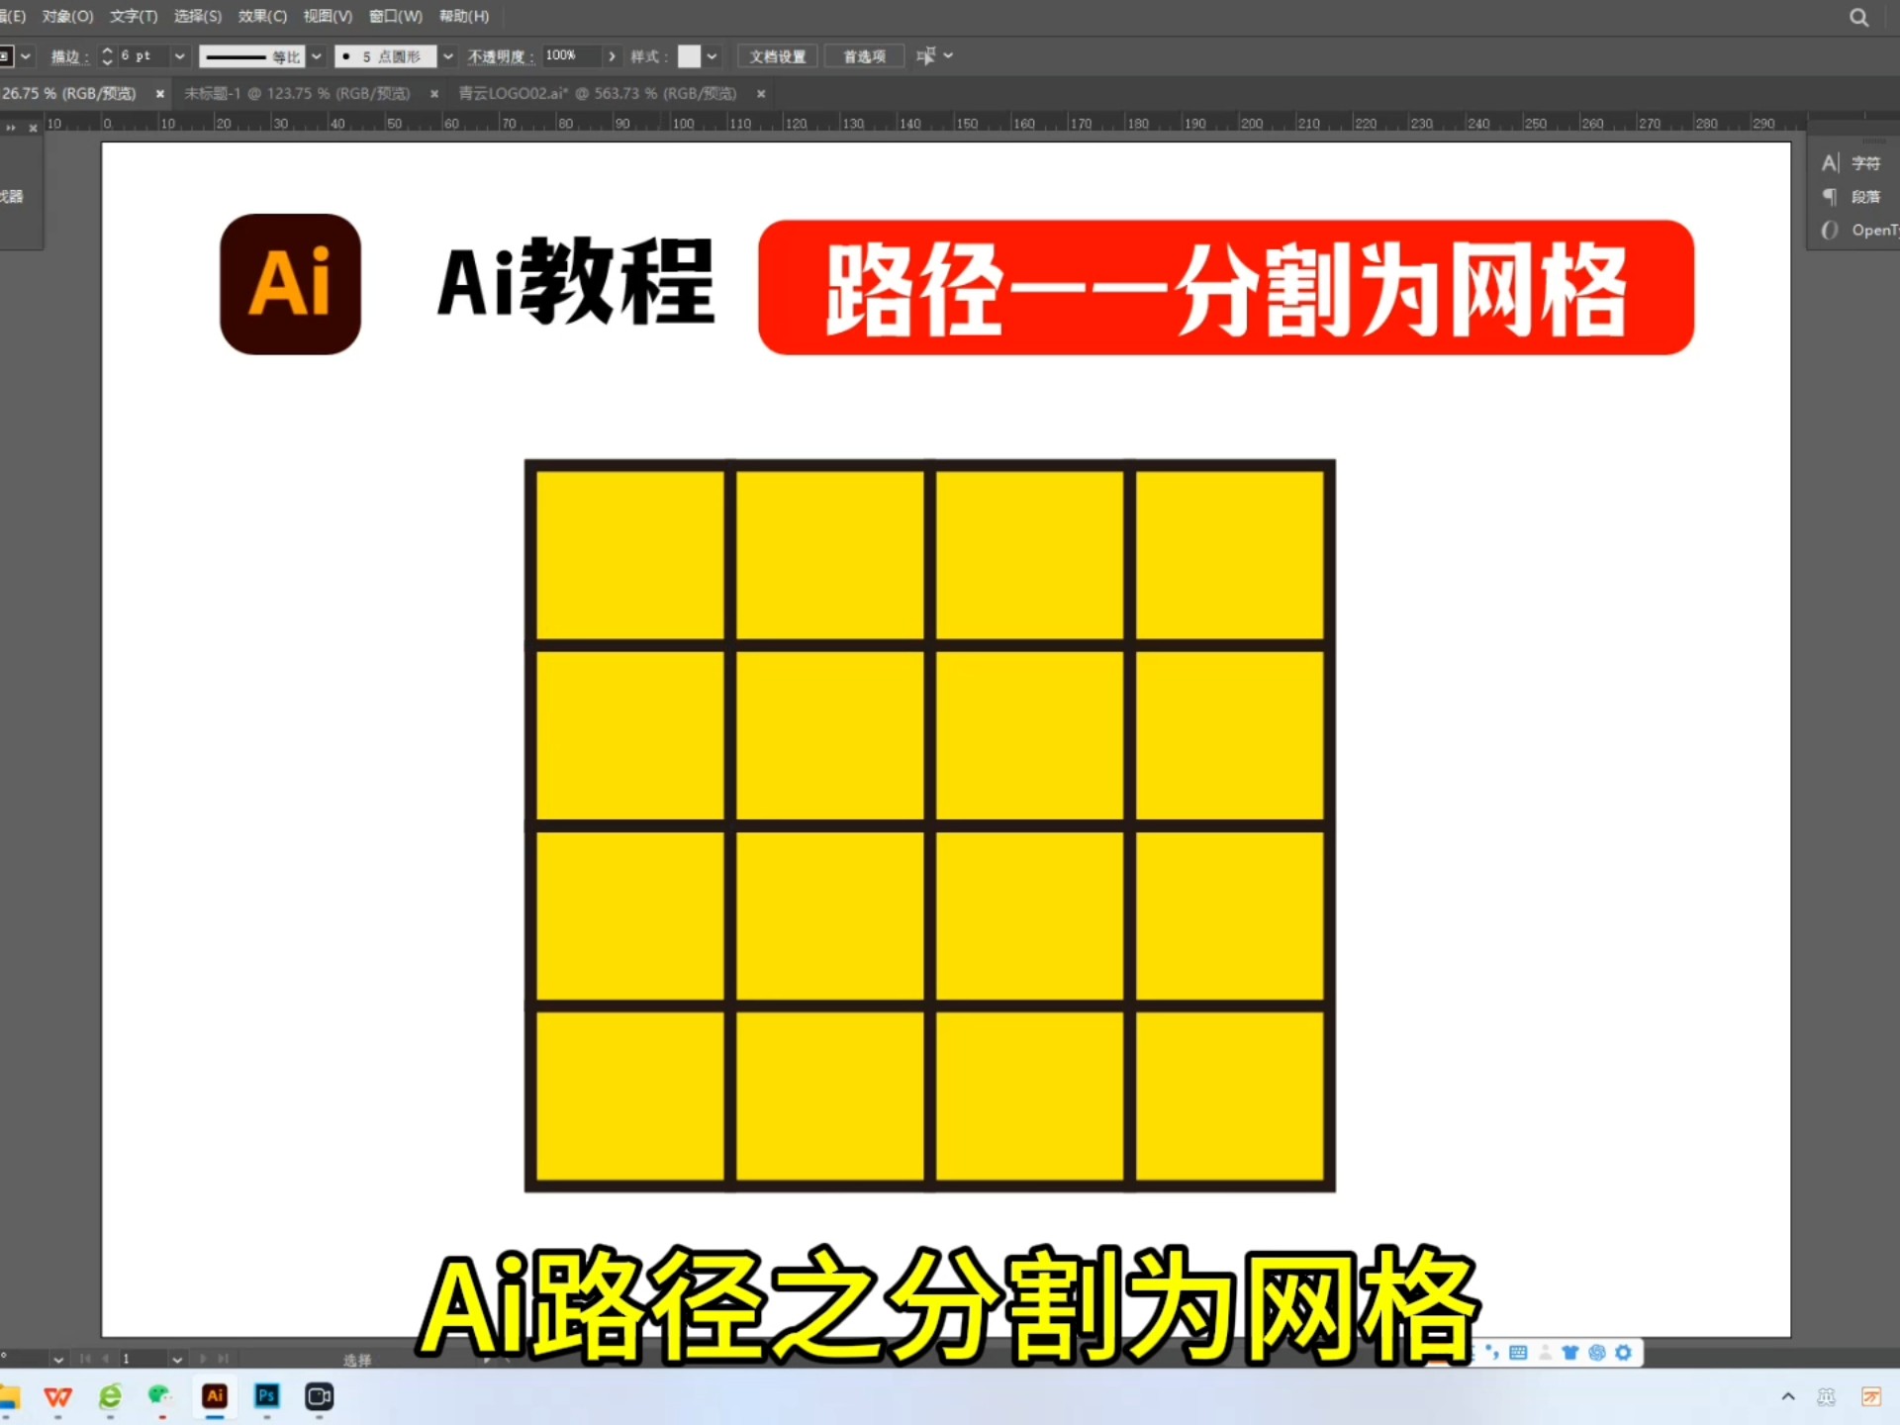Viewport: 1900px width, 1425px height.
Task: Click the opacity 100% input field
Action: pos(572,56)
